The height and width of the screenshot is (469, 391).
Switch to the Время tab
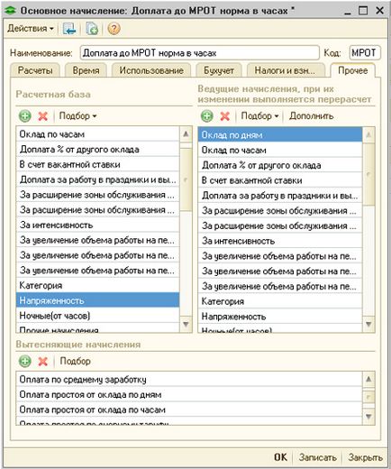point(86,70)
